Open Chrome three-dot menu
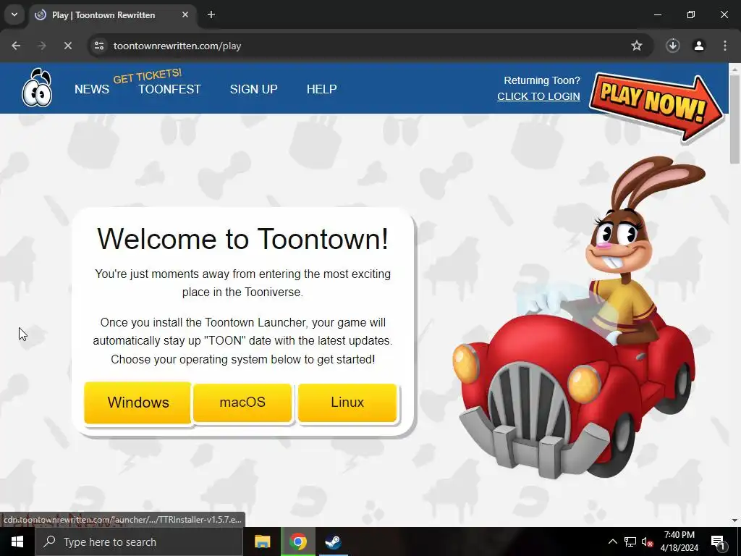 coord(725,46)
